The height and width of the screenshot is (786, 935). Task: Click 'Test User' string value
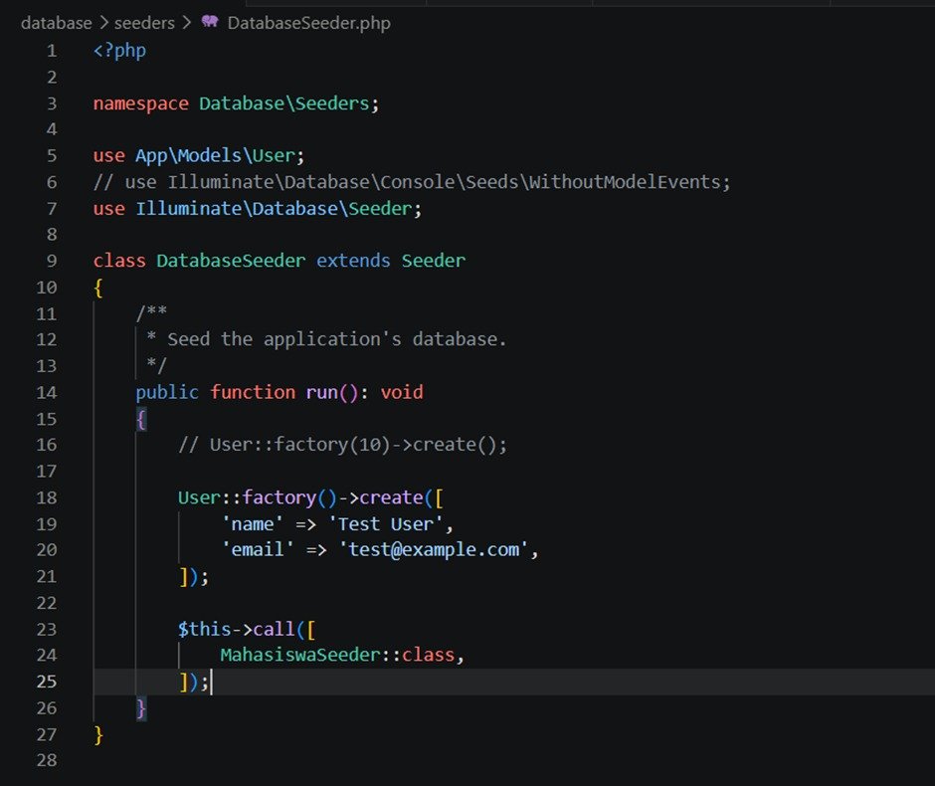[385, 523]
